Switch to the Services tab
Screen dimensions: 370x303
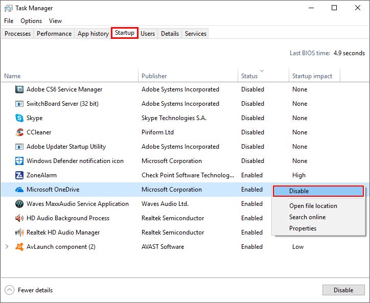tap(196, 34)
